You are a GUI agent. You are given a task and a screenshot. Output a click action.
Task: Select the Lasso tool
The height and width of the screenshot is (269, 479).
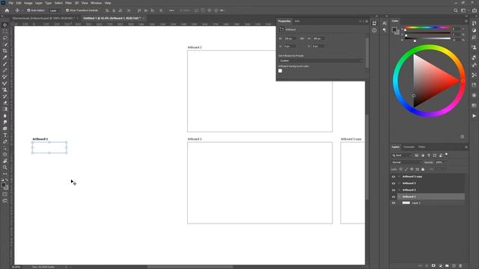pyautogui.click(x=5, y=38)
